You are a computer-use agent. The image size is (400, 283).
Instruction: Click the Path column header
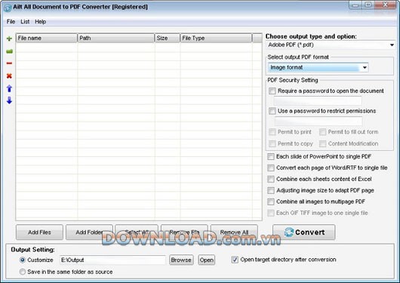(116, 38)
